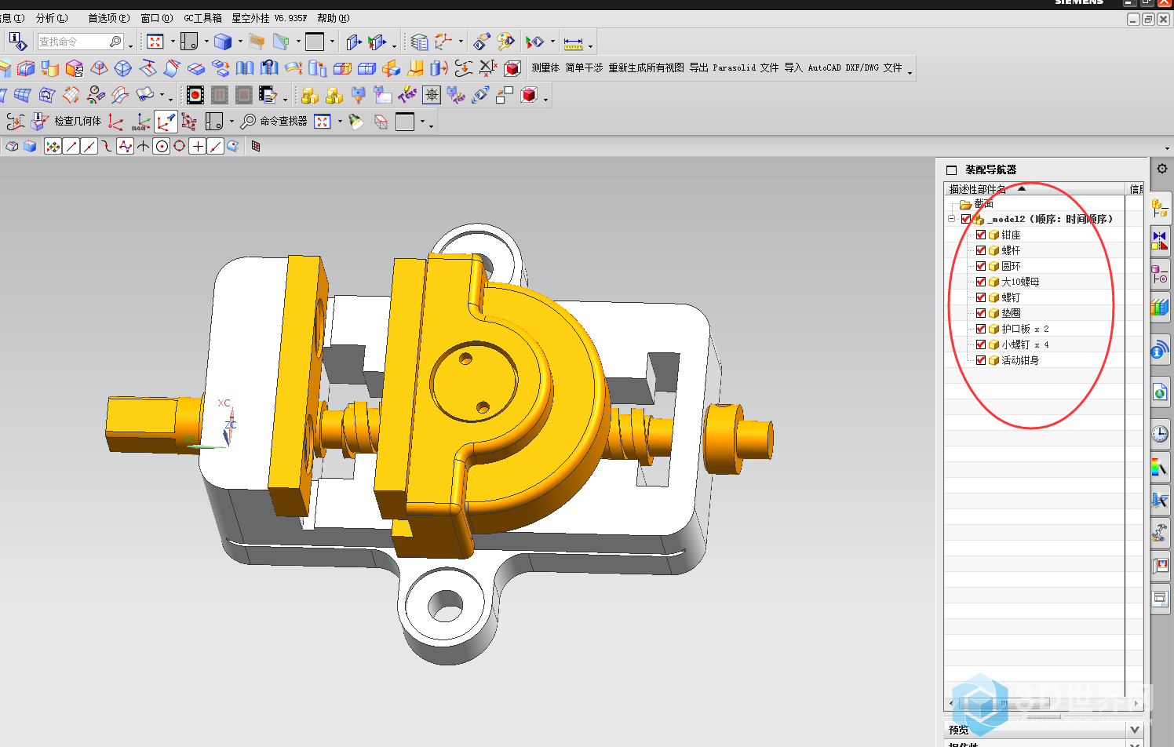This screenshot has width=1174, height=747.
Task: Uncheck the 螺钉 component checkbox
Action: point(981,297)
